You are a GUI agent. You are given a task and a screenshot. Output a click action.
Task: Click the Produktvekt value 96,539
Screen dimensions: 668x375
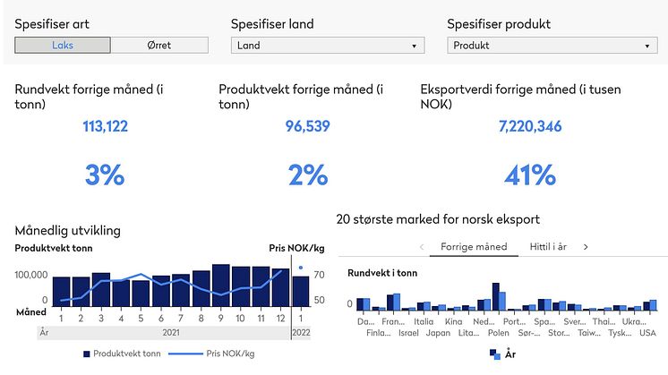tap(308, 126)
